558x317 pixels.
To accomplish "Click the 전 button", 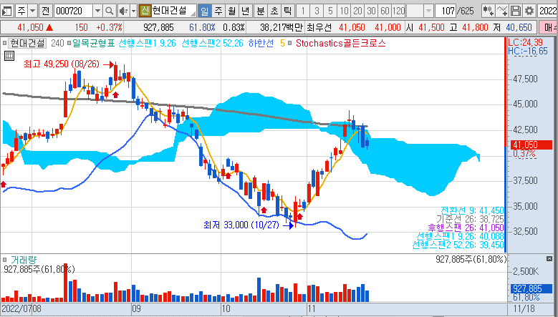I will (45, 11).
